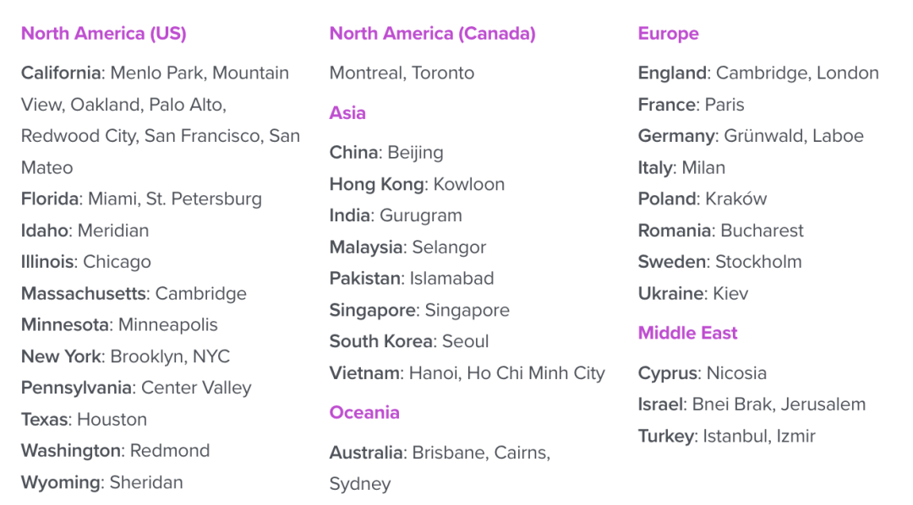
Task: Click the California state label
Action: click(61, 73)
